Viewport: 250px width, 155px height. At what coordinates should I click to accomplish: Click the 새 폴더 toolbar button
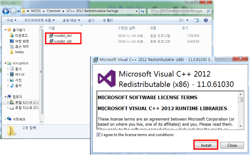pos(108,20)
